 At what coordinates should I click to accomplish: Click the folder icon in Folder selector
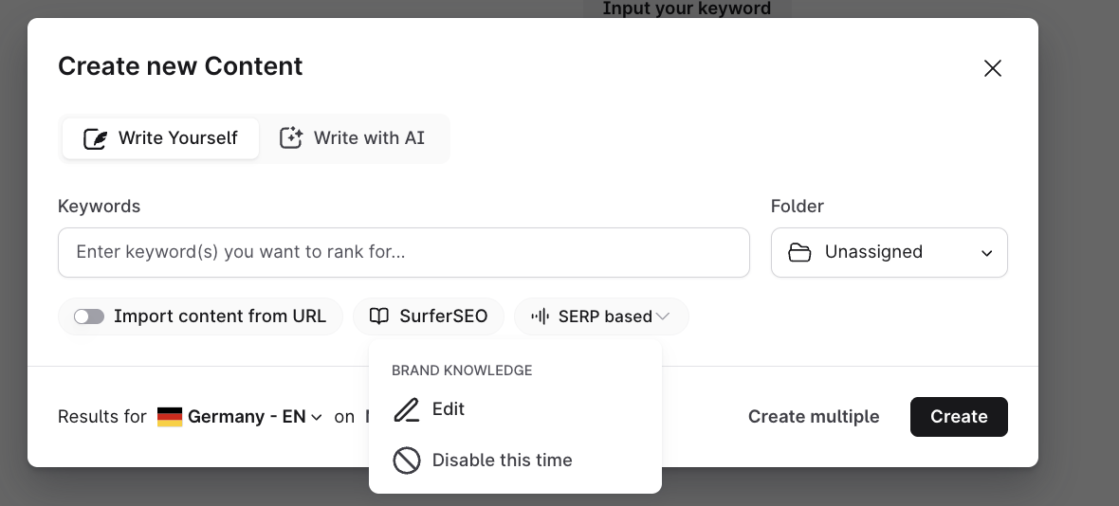pyautogui.click(x=799, y=253)
